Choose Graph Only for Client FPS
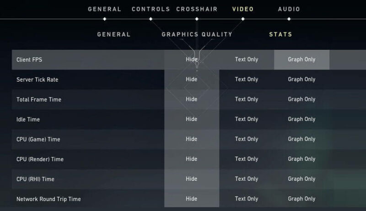The height and width of the screenshot is (211, 366). [301, 60]
